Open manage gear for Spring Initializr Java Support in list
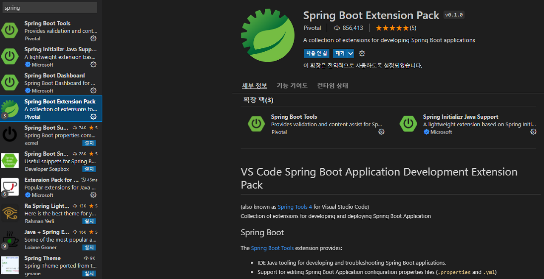Screen dimensions: 544x279 tap(93, 64)
